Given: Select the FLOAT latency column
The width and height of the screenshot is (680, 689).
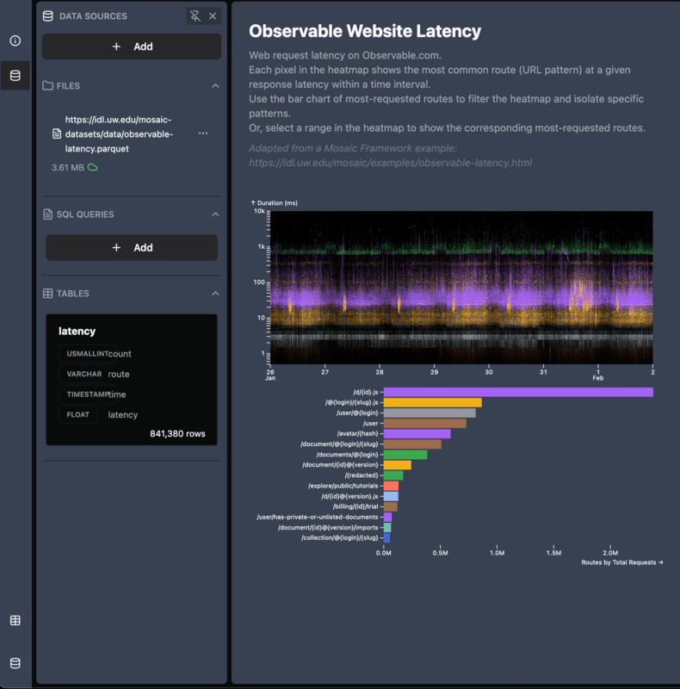Looking at the screenshot, I should 98,414.
